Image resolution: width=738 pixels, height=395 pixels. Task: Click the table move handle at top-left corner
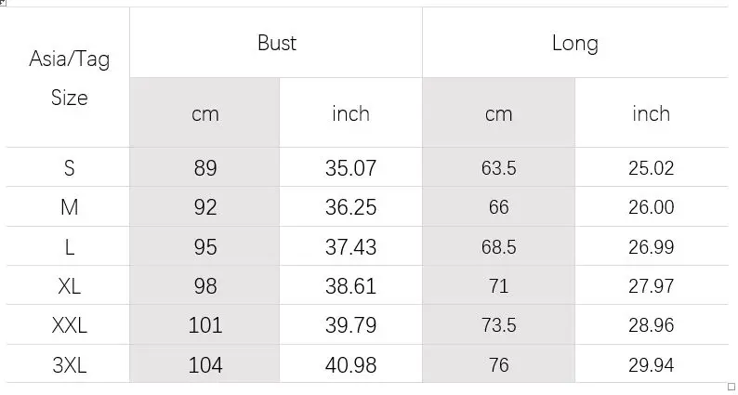[3, 3]
